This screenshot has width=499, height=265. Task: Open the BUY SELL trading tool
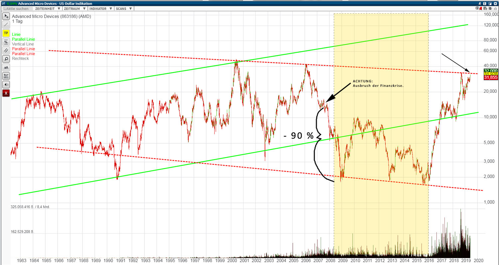coord(6,76)
